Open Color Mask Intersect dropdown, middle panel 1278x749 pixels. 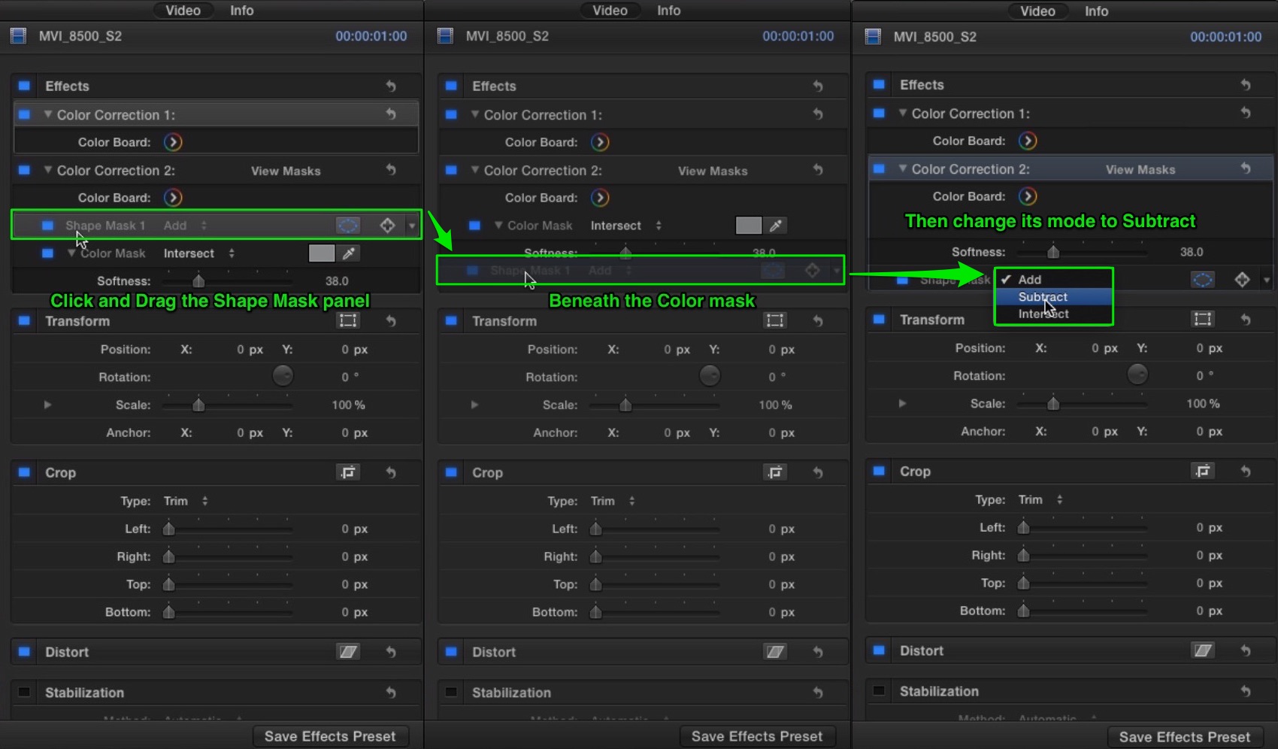tap(626, 226)
